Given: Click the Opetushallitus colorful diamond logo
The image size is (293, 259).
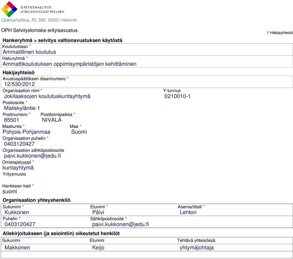Looking at the screenshot, I should (9, 9).
